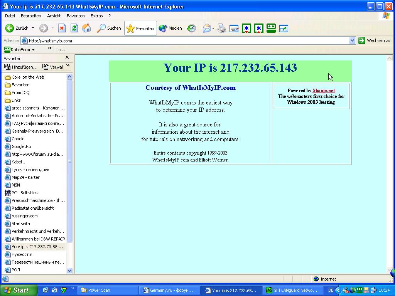Screen dimensions: 395x296
Task: Open the Windows Start menu
Action: [19, 290]
